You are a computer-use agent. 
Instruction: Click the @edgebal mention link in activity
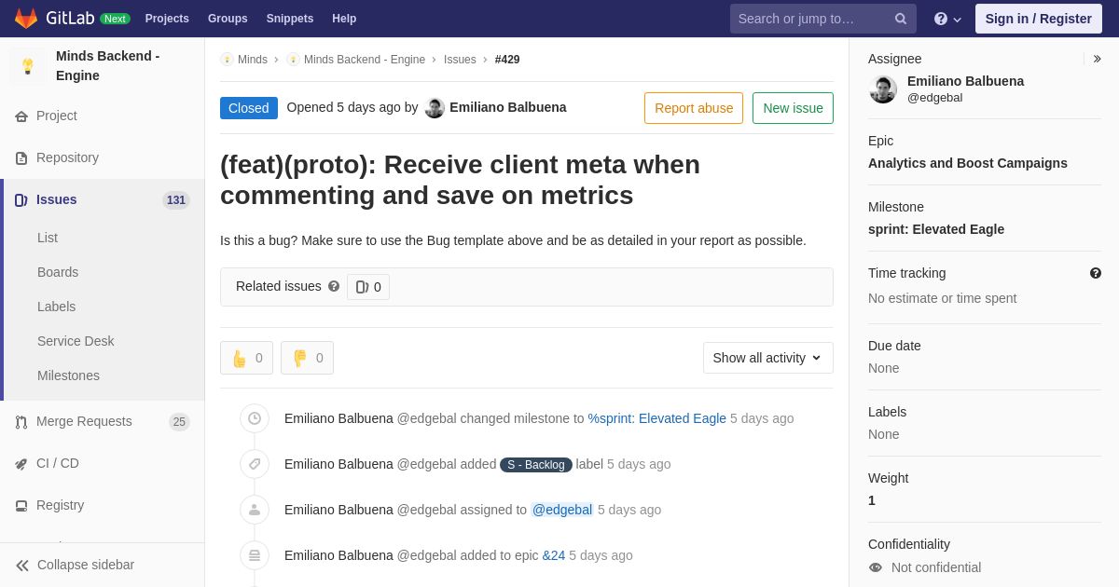(x=562, y=510)
